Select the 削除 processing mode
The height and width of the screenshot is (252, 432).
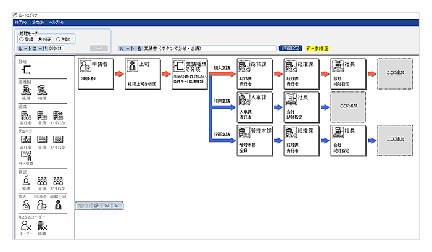pyautogui.click(x=60, y=38)
